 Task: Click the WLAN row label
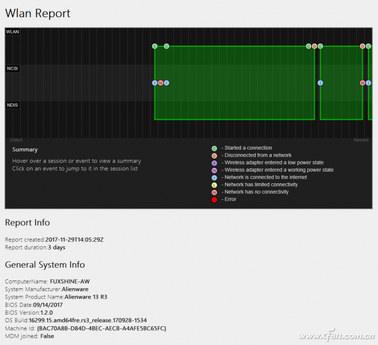click(13, 32)
